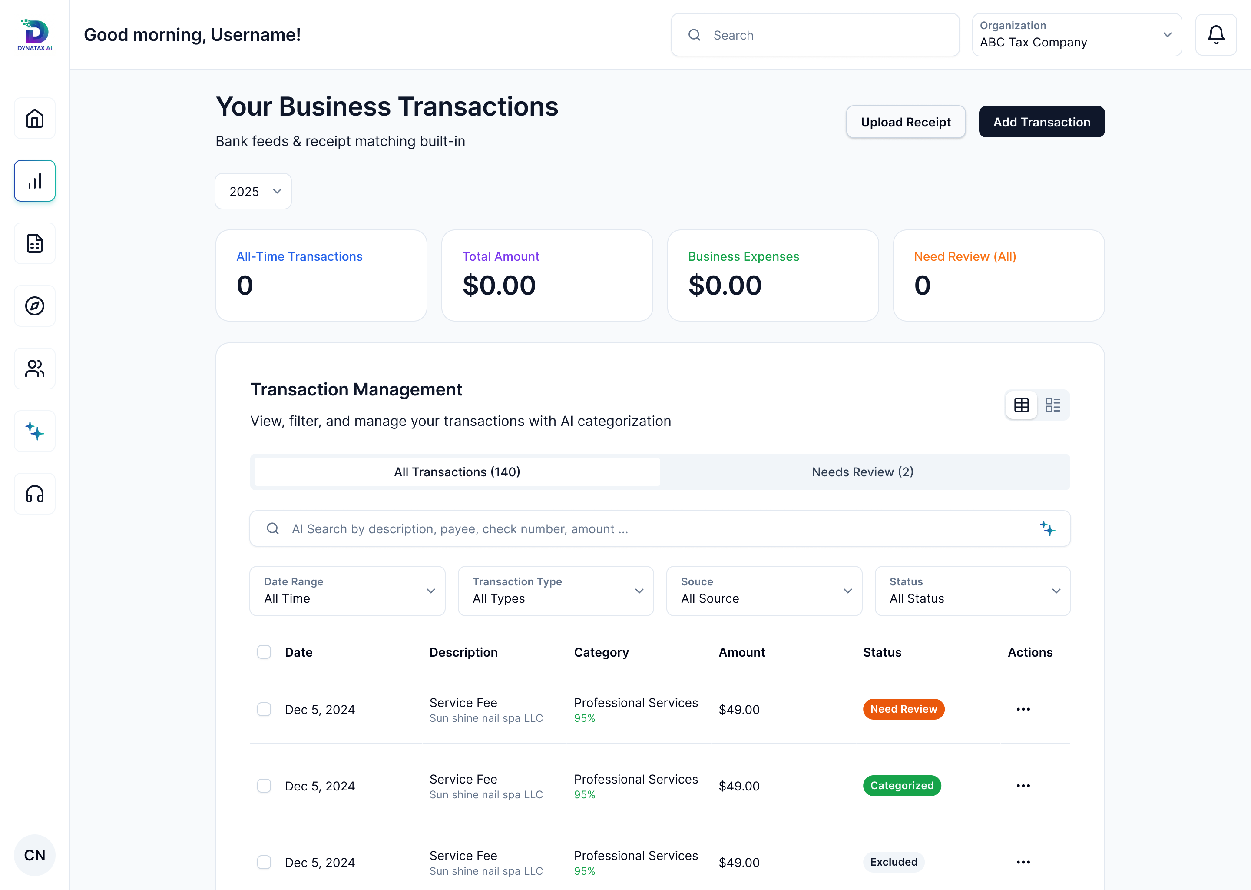
Task: Select the All Transactions (140) tab
Action: pos(457,472)
